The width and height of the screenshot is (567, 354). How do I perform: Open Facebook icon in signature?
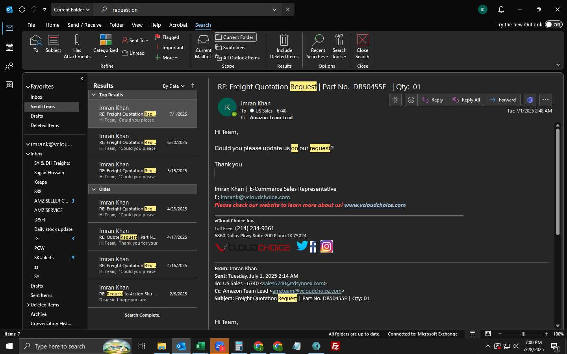pos(313,247)
